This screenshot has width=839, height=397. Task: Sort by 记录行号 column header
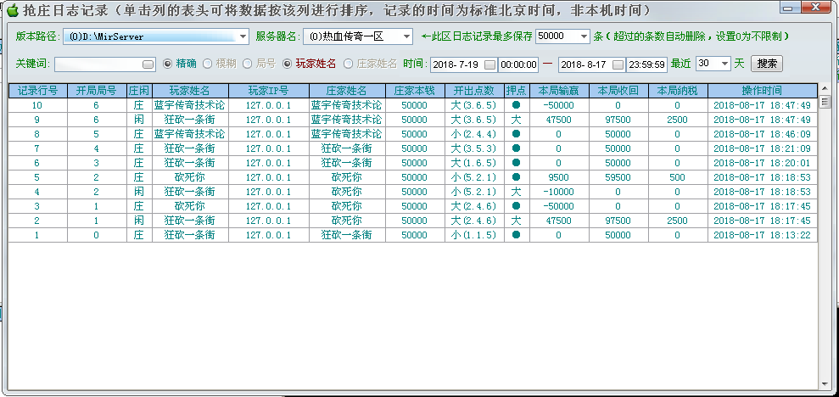click(37, 90)
